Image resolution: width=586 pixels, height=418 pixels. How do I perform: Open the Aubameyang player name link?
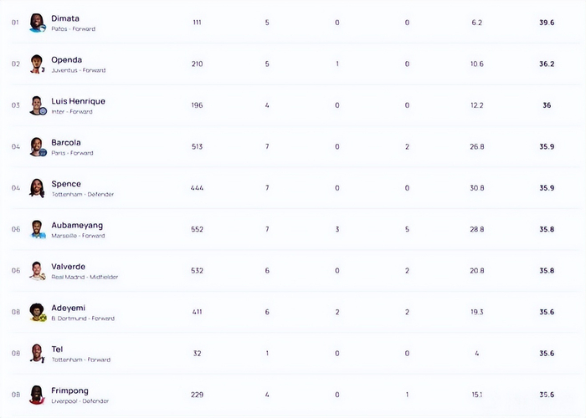77,225
